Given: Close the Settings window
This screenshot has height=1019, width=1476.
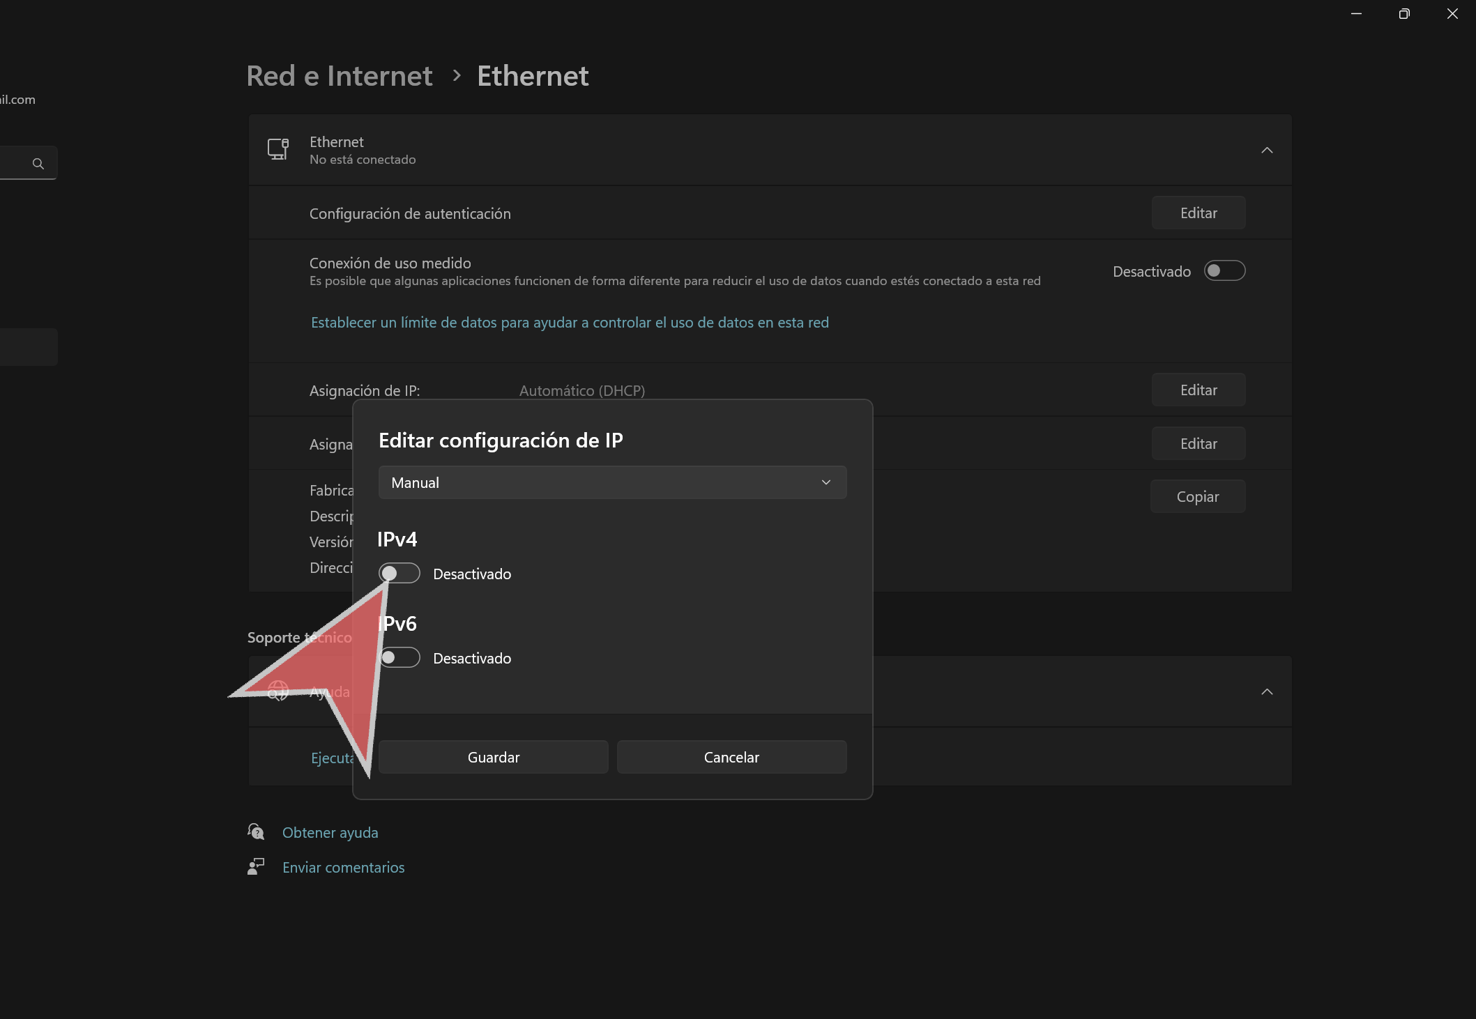Looking at the screenshot, I should (x=1452, y=14).
